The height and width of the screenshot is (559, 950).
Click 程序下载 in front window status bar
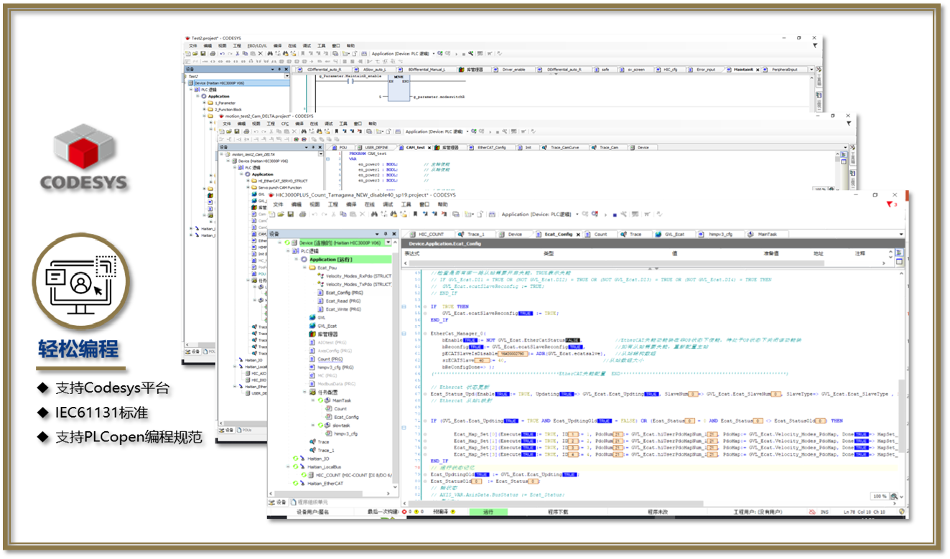point(558,512)
